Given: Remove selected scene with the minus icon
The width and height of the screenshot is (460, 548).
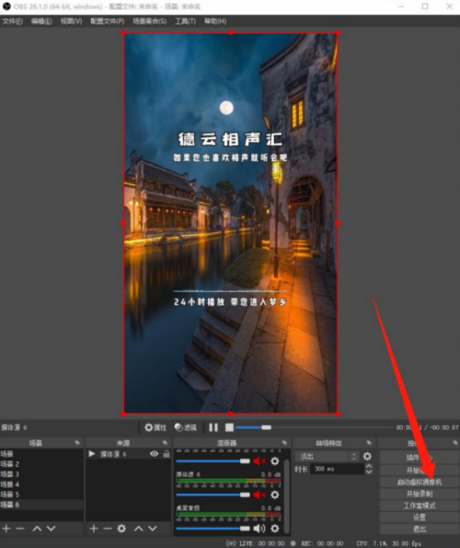Looking at the screenshot, I should coord(20,528).
